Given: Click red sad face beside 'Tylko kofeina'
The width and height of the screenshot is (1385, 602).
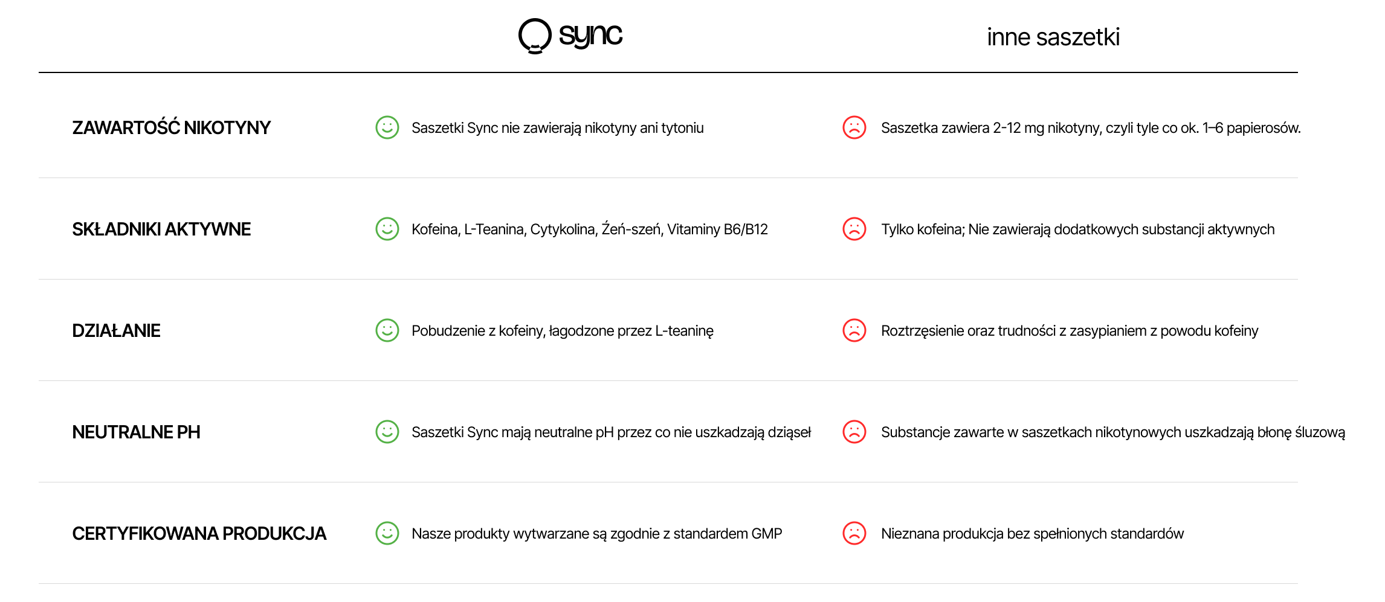Looking at the screenshot, I should pyautogui.click(x=854, y=229).
